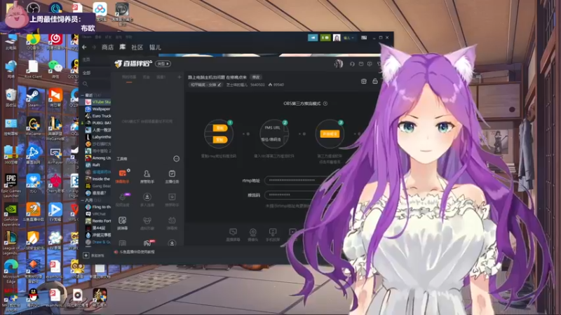Open the 锚儿 account dropdown in Steam header
The width and height of the screenshot is (561, 315).
tap(349, 38)
